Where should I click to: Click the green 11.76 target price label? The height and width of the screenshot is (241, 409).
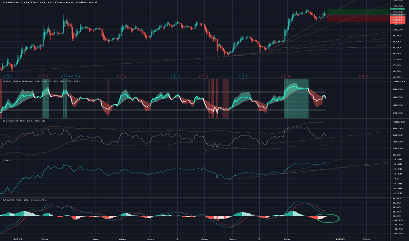click(x=398, y=9)
